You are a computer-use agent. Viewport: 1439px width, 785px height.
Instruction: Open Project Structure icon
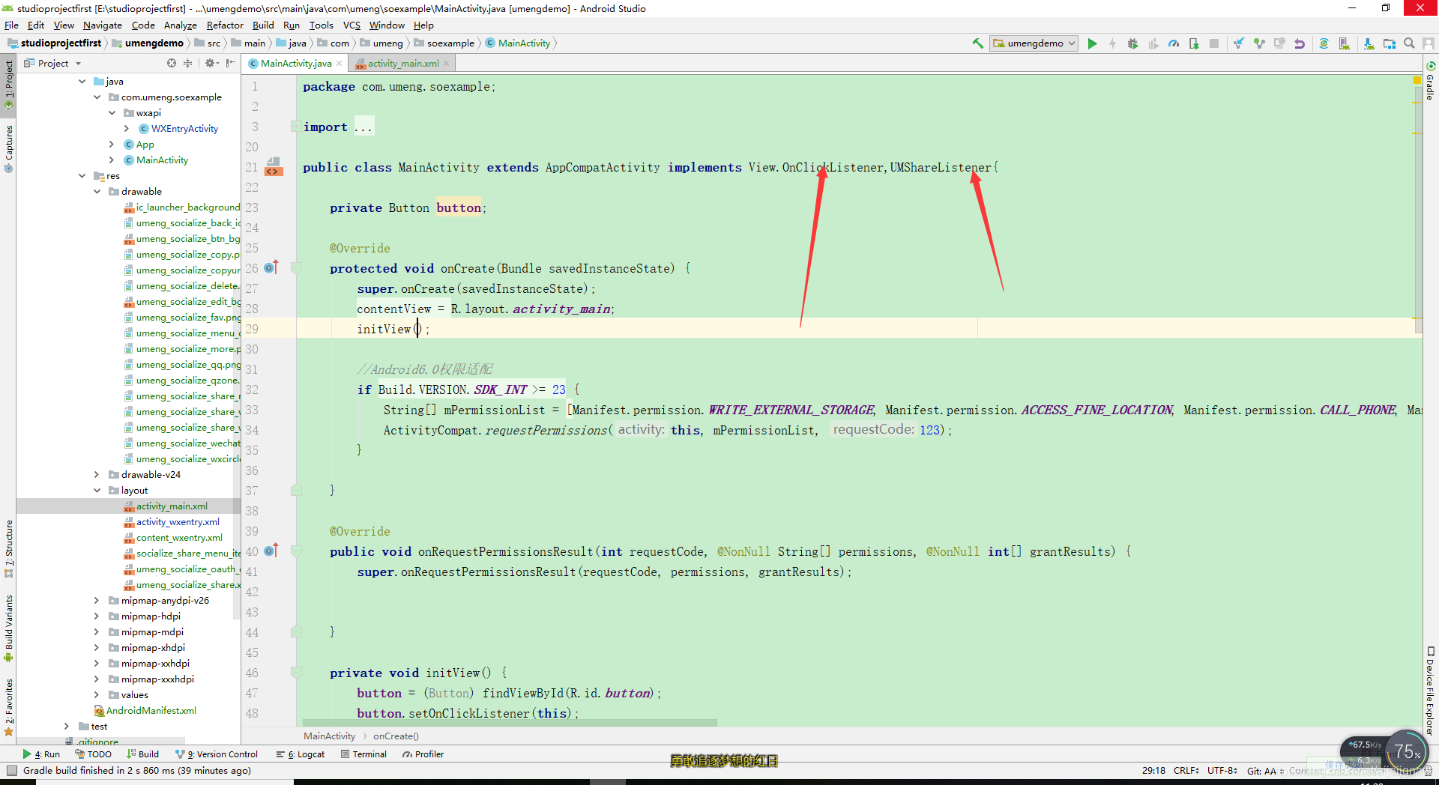(x=1390, y=43)
